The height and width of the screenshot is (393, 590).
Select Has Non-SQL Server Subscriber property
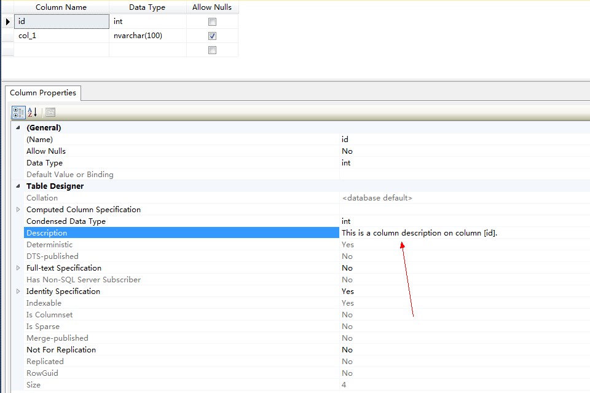point(181,279)
